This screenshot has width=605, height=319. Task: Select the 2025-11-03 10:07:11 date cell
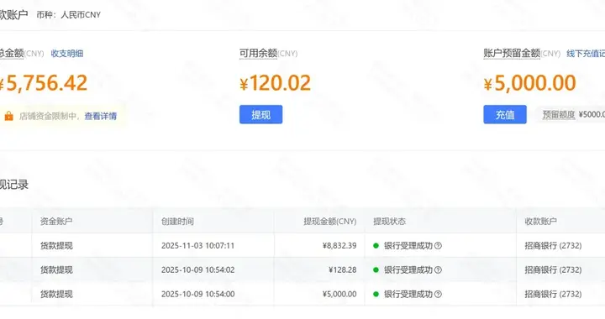click(198, 246)
